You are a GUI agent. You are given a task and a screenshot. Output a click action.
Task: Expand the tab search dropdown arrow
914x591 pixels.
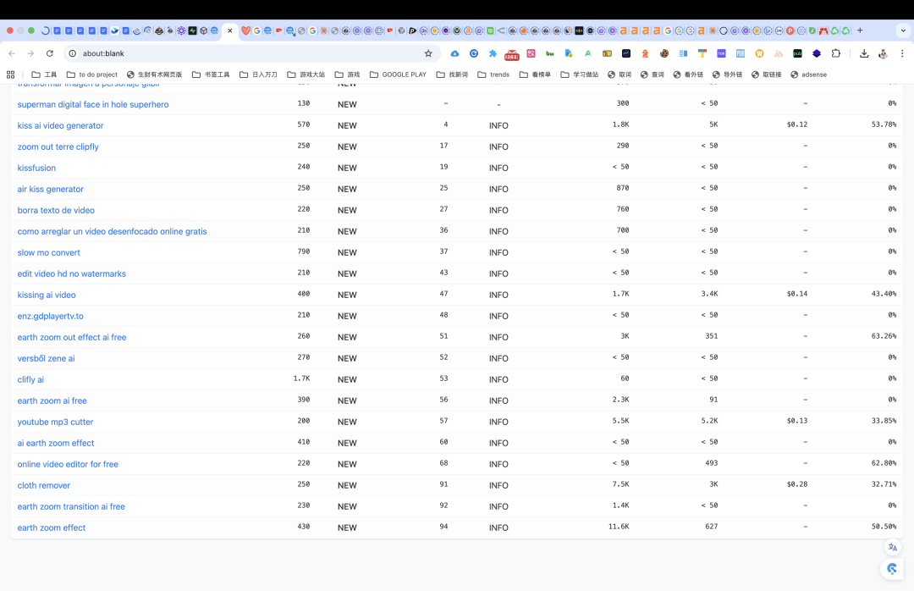[903, 30]
